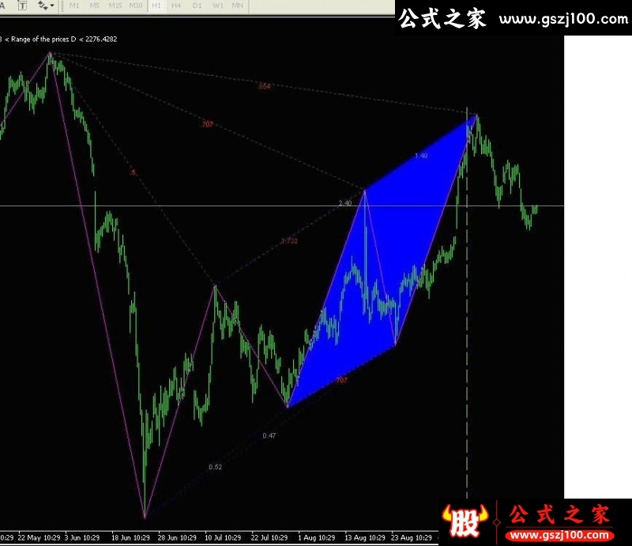Screen dimensions: 632x546
Task: Click the '3 Jun 10:29' date label
Action: [x=82, y=537]
